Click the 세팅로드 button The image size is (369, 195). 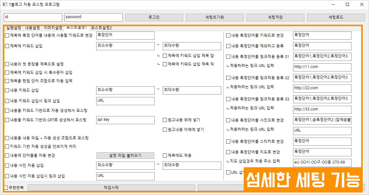[x=336, y=17]
